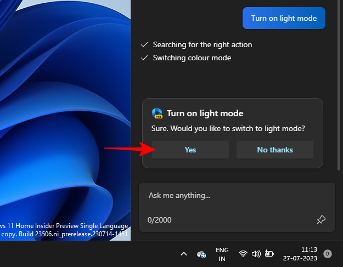This screenshot has height=267, width=343.
Task: Click the Insider Preview build watermark text
Action: pyautogui.click(x=64, y=230)
